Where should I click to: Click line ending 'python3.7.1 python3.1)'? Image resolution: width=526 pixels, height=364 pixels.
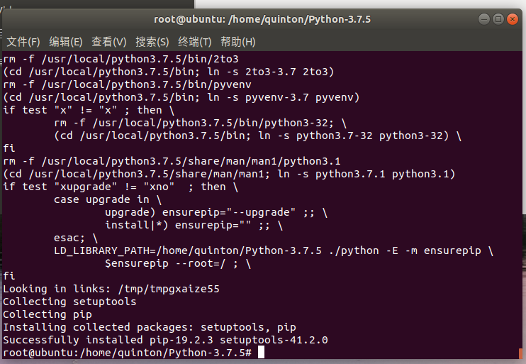229,174
